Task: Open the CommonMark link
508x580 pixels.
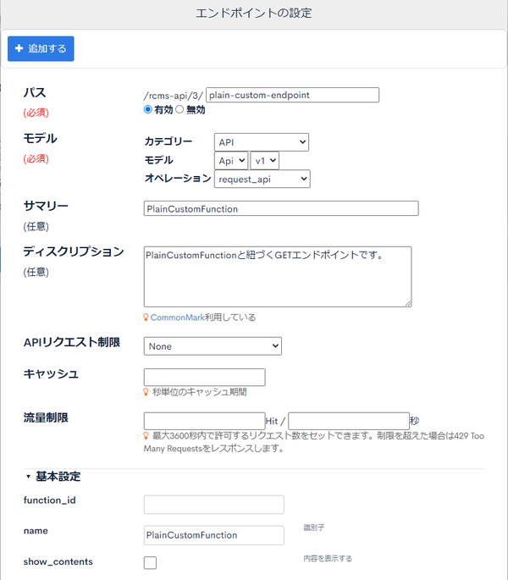Action: click(x=178, y=318)
